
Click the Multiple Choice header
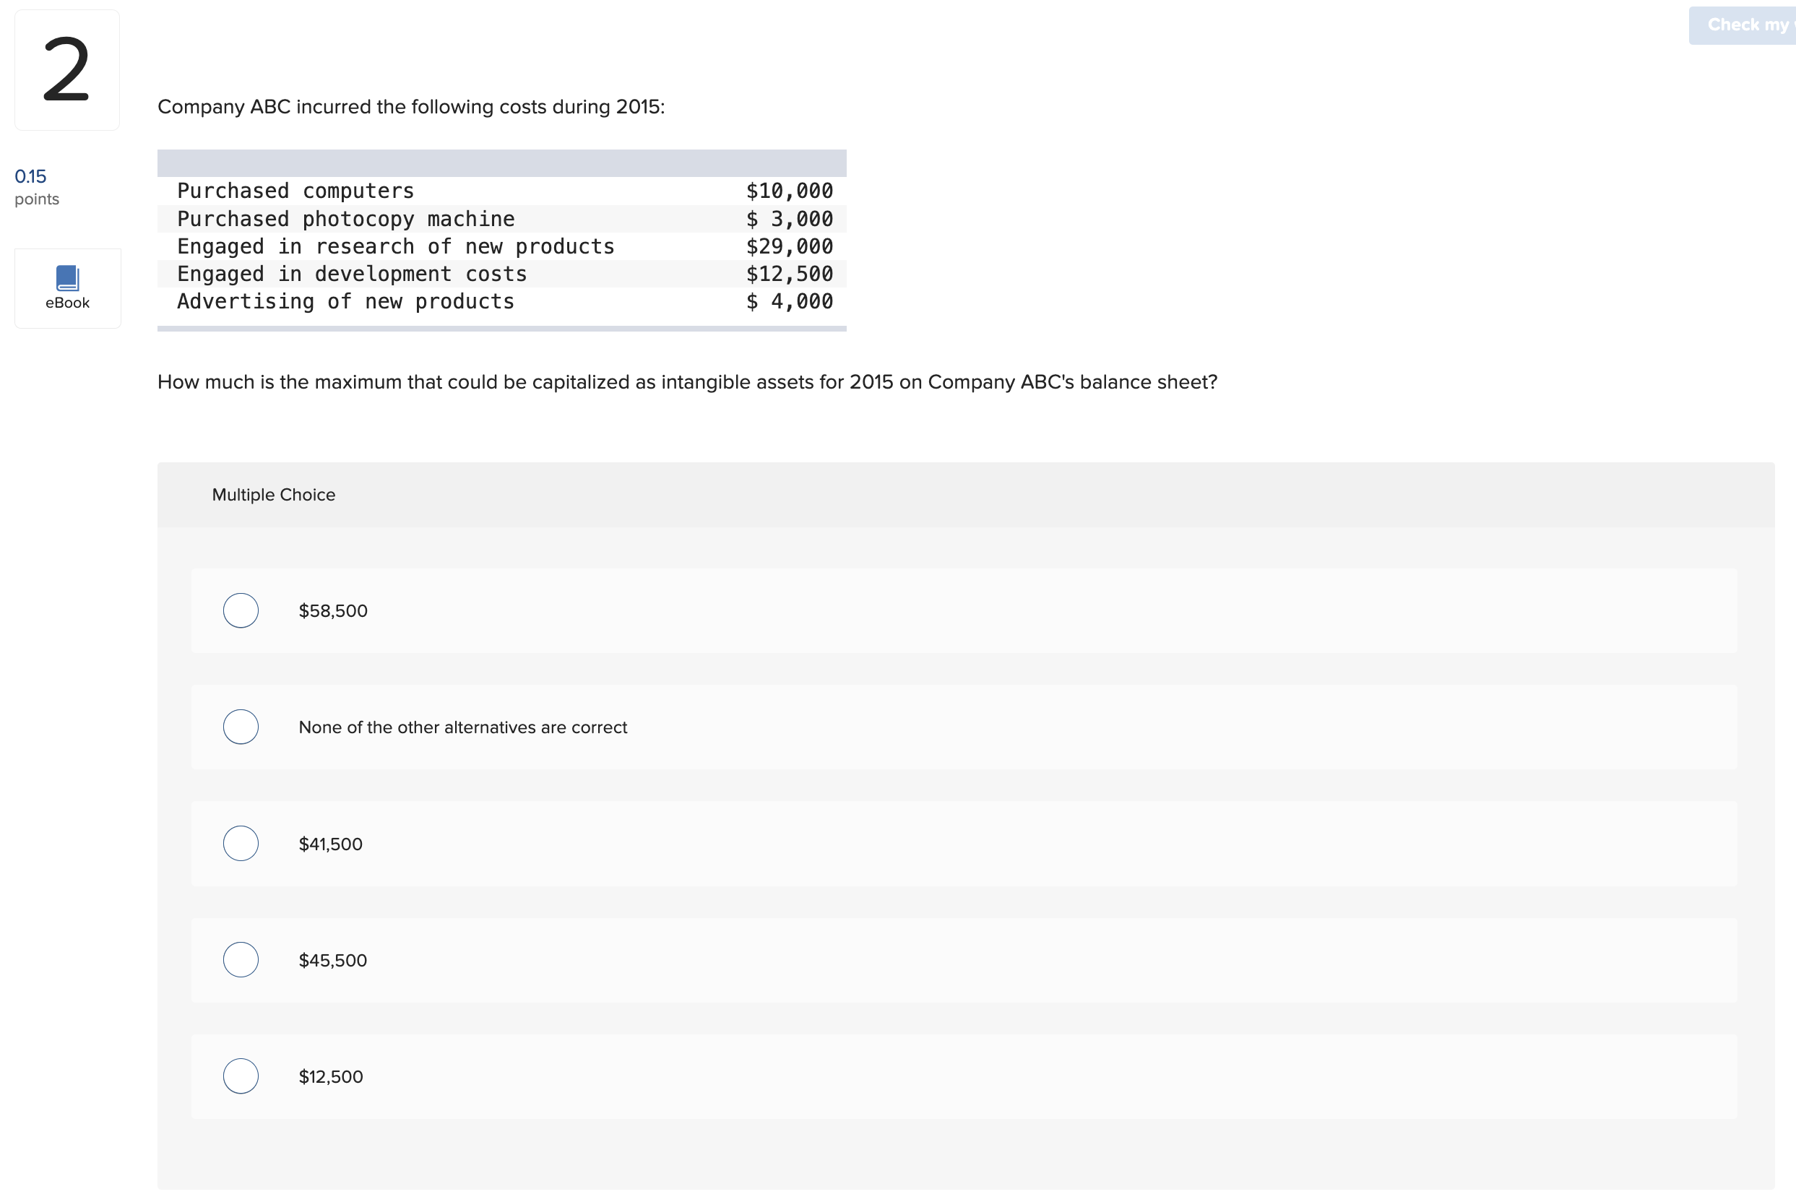point(274,494)
